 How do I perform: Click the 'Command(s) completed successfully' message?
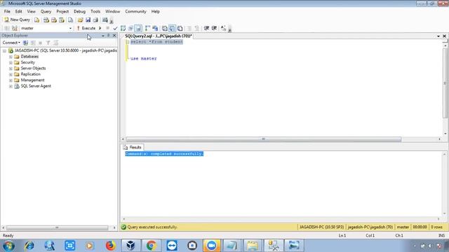[164, 154]
